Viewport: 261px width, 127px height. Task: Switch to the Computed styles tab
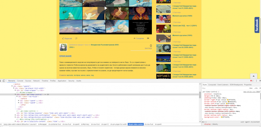click(212, 84)
